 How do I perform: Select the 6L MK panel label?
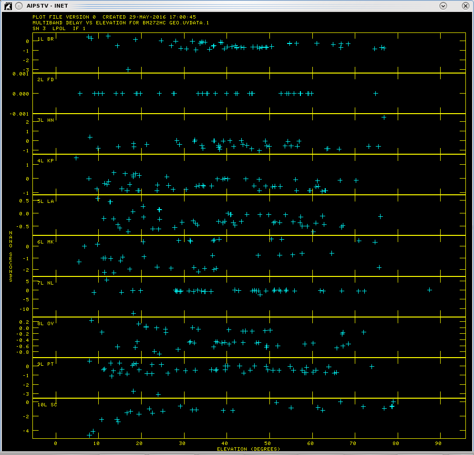tap(46, 242)
